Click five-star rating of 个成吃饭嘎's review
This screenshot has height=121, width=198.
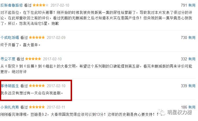click(37, 37)
